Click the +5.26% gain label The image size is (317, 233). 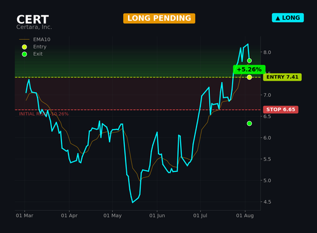click(x=249, y=69)
